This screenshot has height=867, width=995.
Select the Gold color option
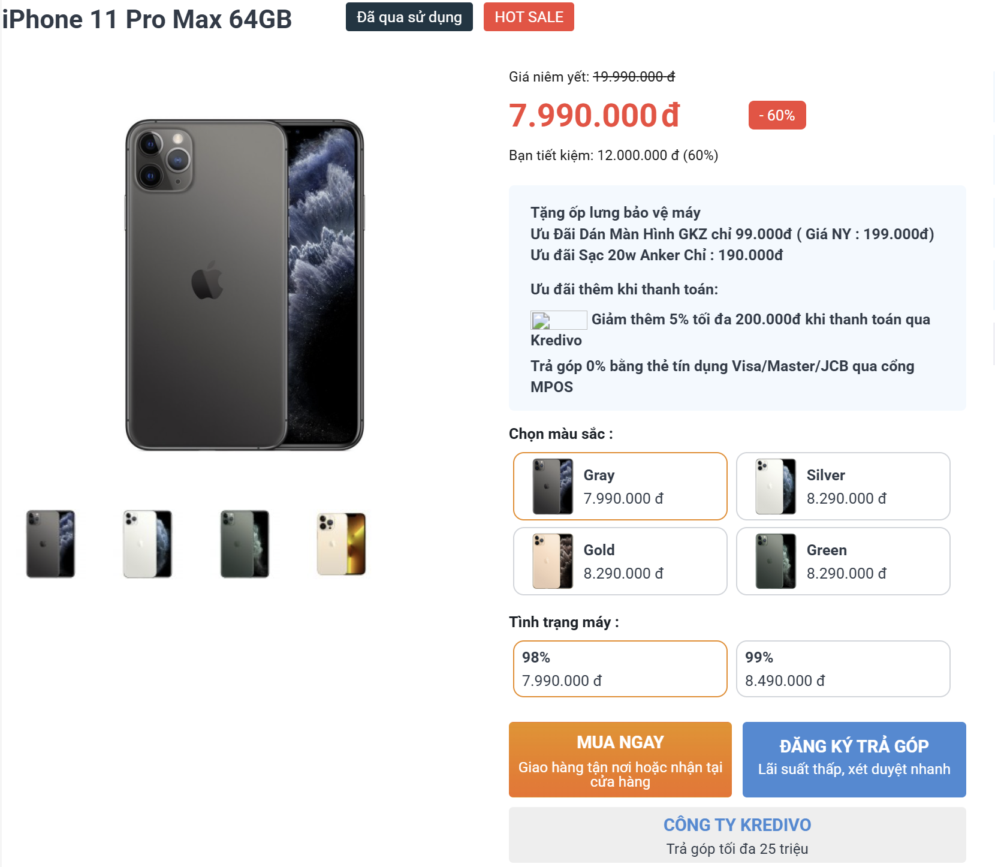click(x=620, y=561)
